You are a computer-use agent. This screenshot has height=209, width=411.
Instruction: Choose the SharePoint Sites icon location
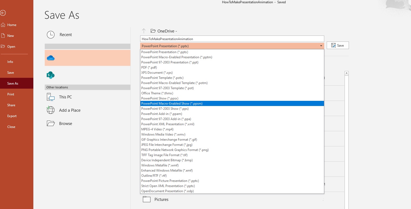51,75
